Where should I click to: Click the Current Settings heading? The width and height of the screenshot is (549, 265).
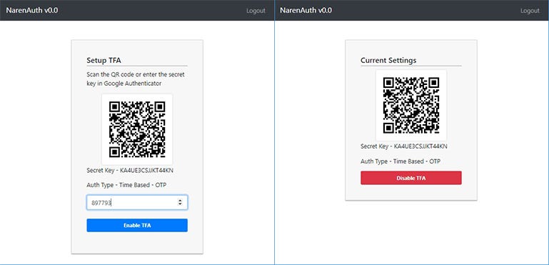(388, 60)
